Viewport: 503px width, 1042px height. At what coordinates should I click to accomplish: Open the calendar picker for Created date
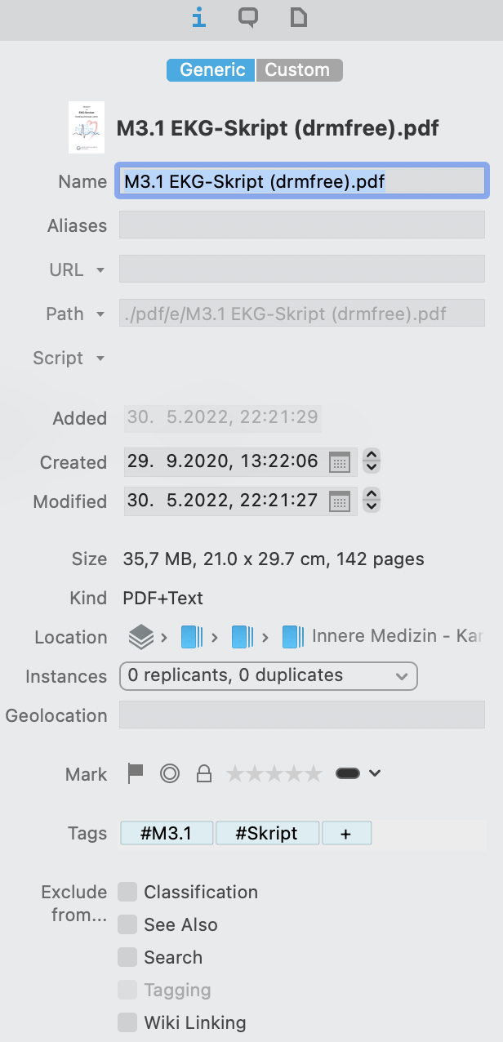340,461
